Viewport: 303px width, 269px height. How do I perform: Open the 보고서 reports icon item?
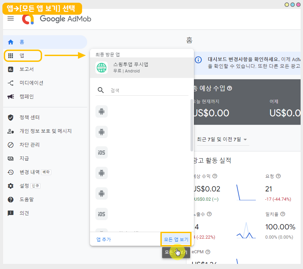tap(26, 69)
